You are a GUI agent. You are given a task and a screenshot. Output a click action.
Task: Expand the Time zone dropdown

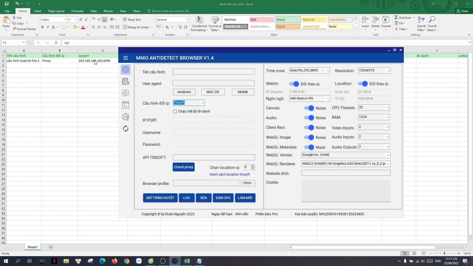point(327,71)
